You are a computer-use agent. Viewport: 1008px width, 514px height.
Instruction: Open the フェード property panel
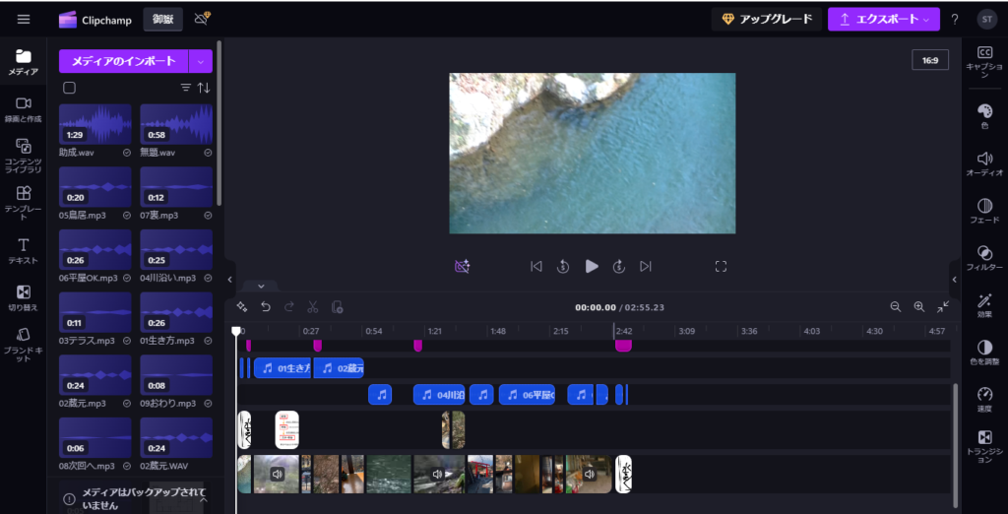984,211
